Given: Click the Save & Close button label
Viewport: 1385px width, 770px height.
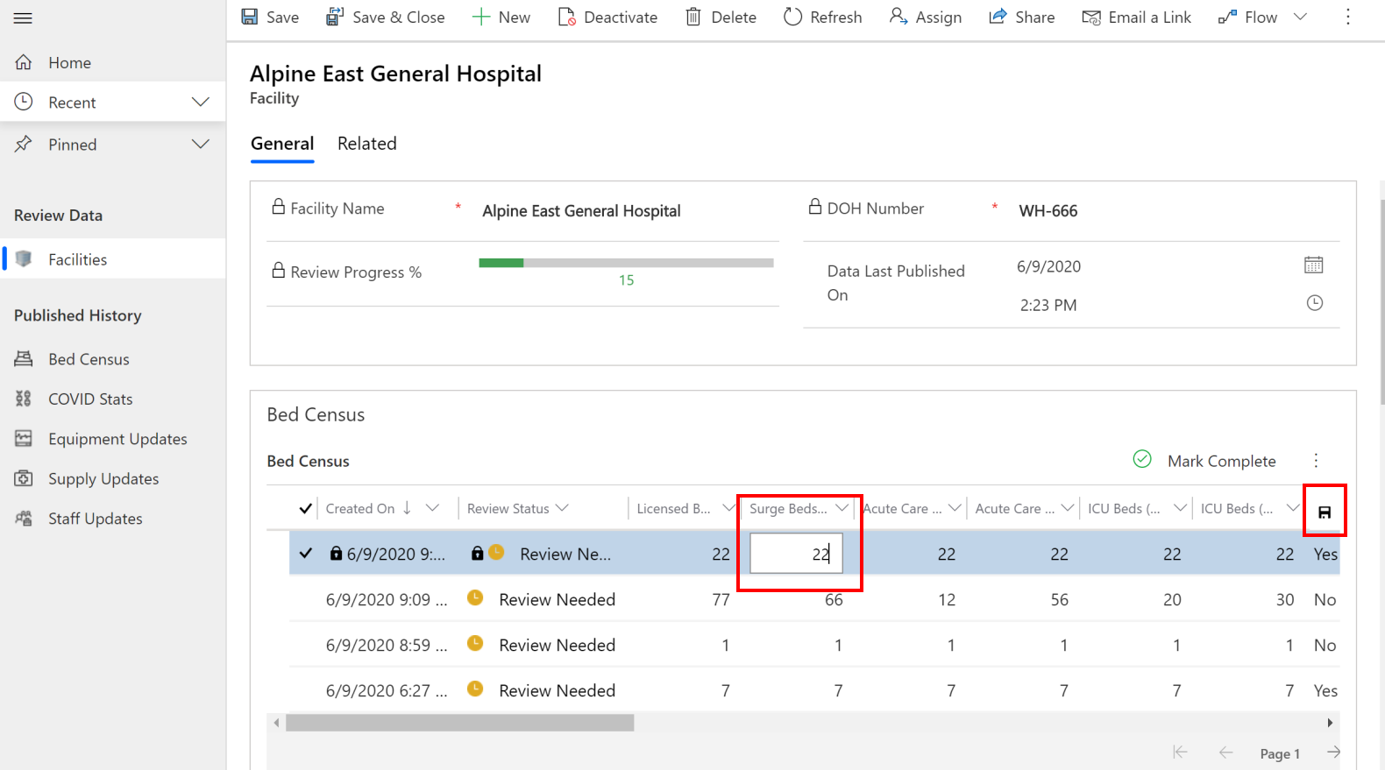Looking at the screenshot, I should (x=399, y=18).
